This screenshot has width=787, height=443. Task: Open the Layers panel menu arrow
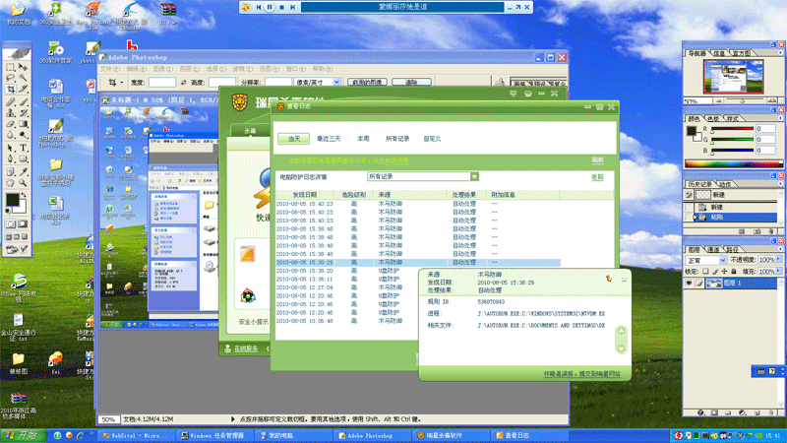tap(780, 249)
